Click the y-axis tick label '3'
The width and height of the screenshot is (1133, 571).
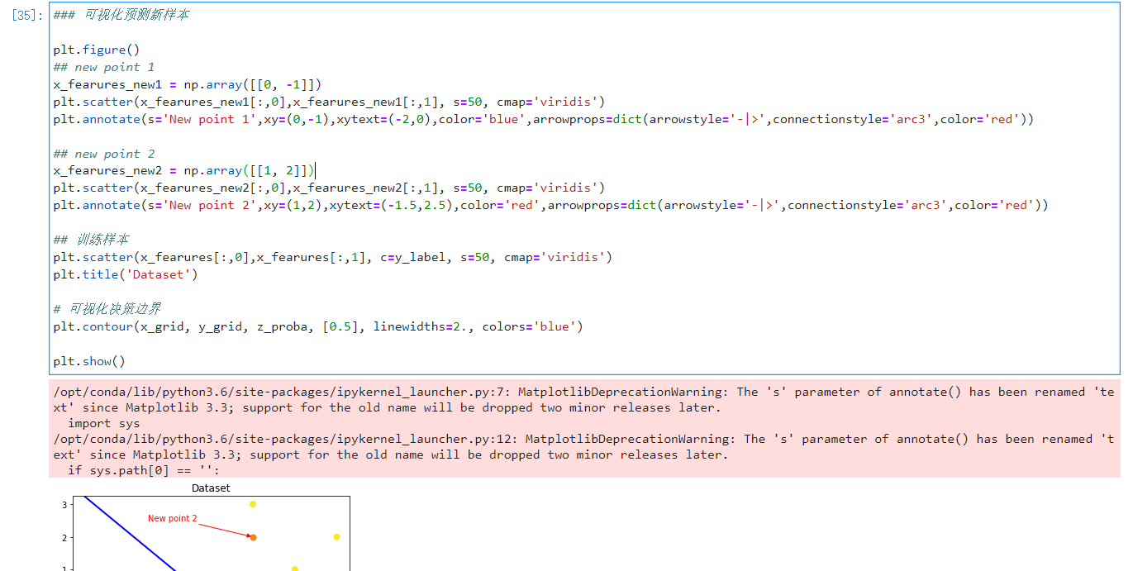64,504
